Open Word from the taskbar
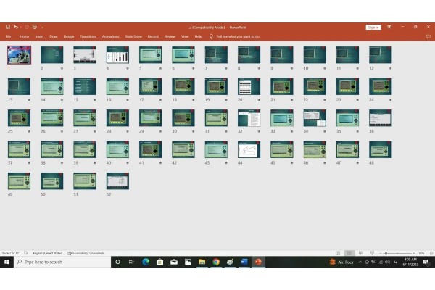 coord(244,262)
